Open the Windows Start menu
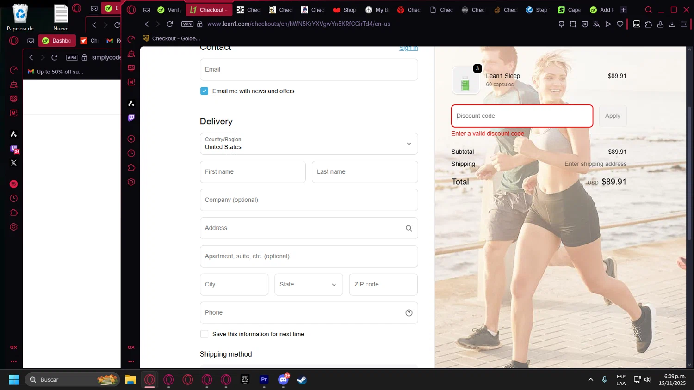Screen dimensions: 694x390 14,380
